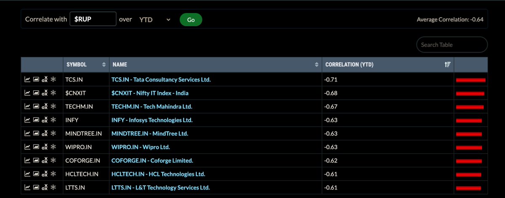The width and height of the screenshot is (505, 198).
Task: Open $CNXIT - Nifty IT Index - India link
Action: point(150,93)
